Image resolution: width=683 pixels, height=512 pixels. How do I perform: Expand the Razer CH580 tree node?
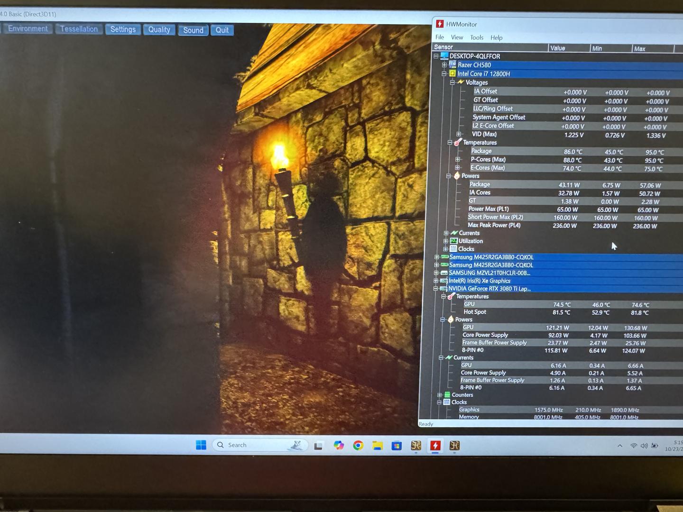[444, 65]
